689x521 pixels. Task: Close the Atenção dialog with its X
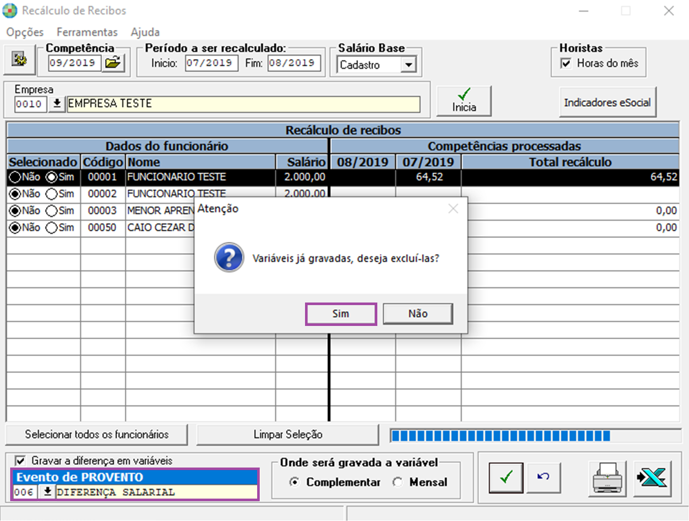point(453,209)
